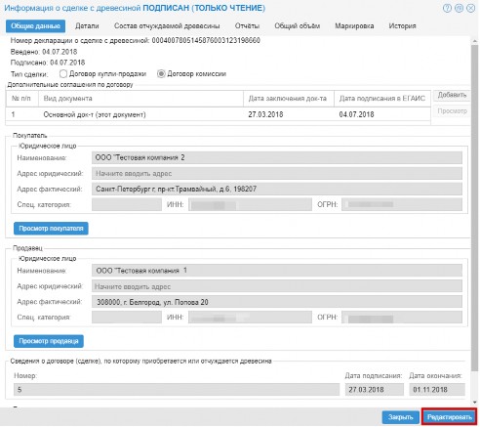Open the Общий объём tab
This screenshot has height=427, width=480.
[x=297, y=26]
